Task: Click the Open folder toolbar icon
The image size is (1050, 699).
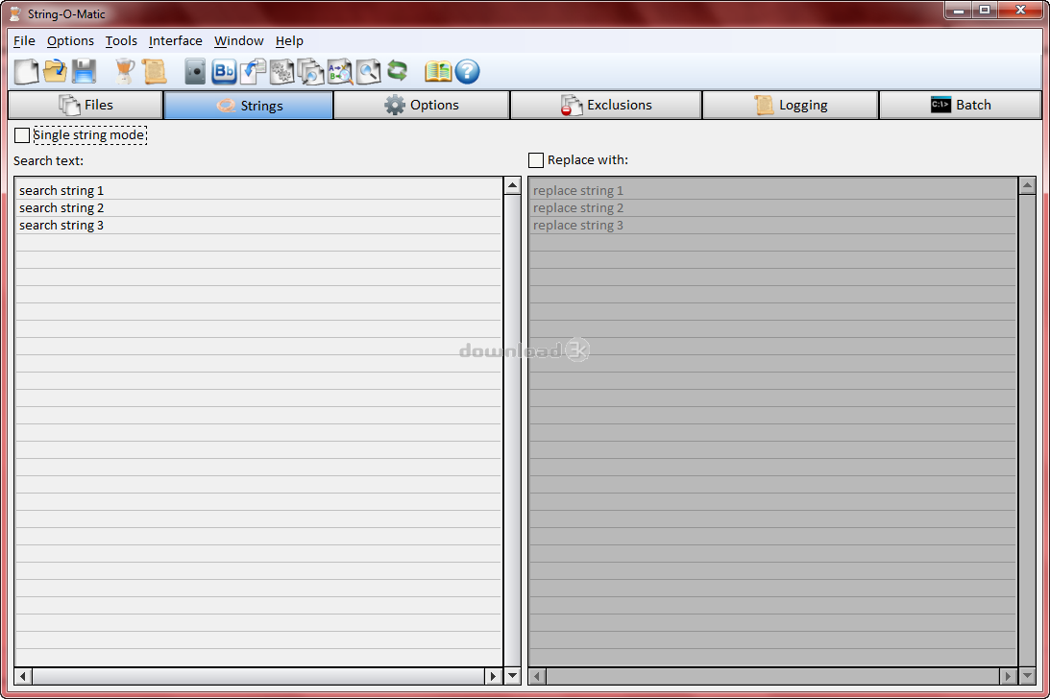Action: (x=56, y=71)
